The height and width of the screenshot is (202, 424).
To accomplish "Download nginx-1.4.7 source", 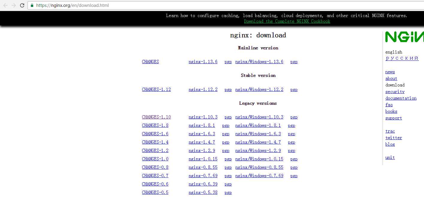I will 202,142.
